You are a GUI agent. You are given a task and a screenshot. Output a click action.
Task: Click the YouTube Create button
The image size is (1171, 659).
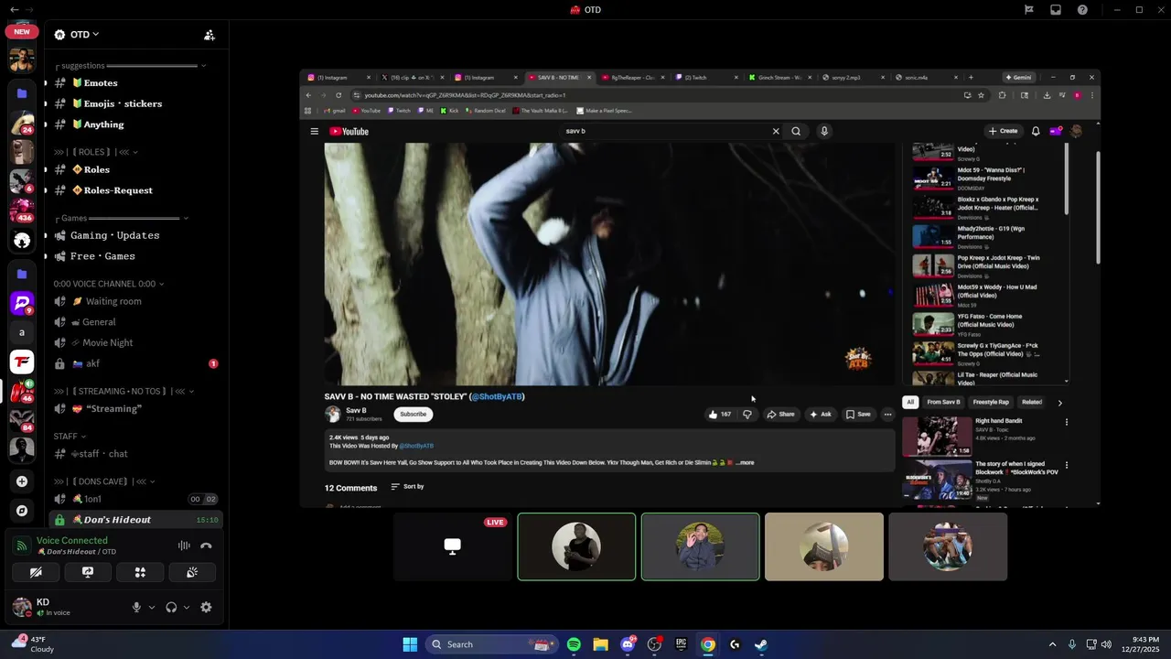click(1003, 131)
